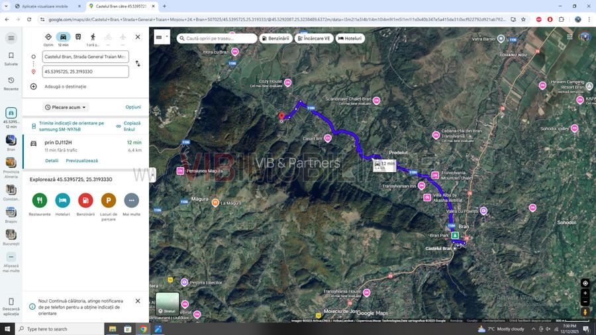The height and width of the screenshot is (335, 596).
Task: Click the red destination pin on map
Action: click(x=281, y=117)
